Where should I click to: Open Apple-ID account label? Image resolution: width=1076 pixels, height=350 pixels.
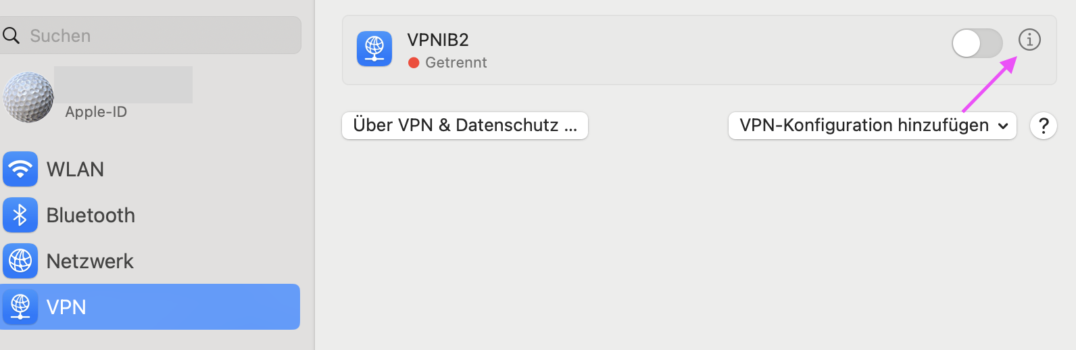point(96,111)
